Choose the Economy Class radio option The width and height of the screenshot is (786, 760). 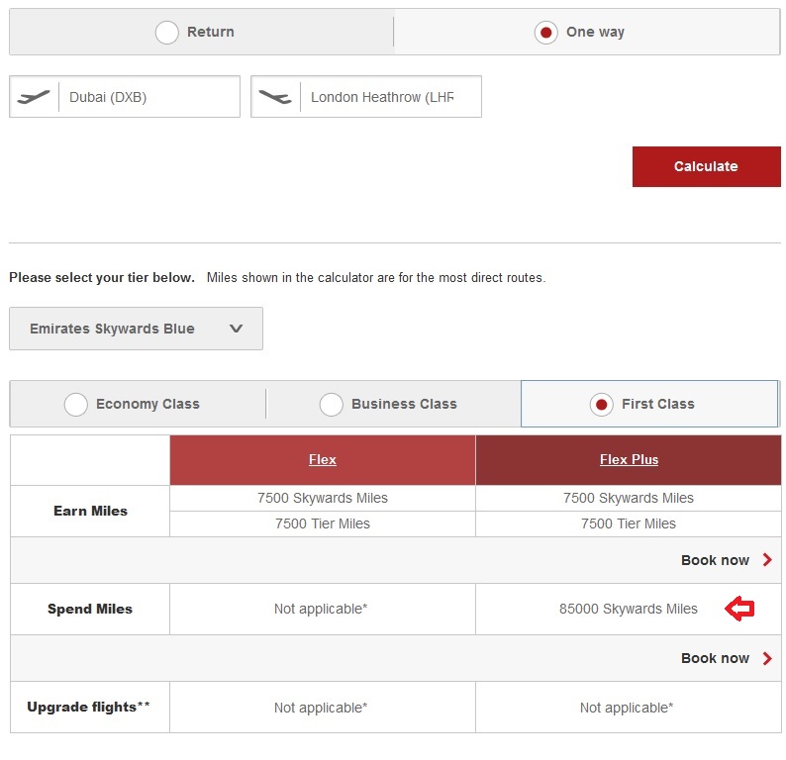pos(76,405)
